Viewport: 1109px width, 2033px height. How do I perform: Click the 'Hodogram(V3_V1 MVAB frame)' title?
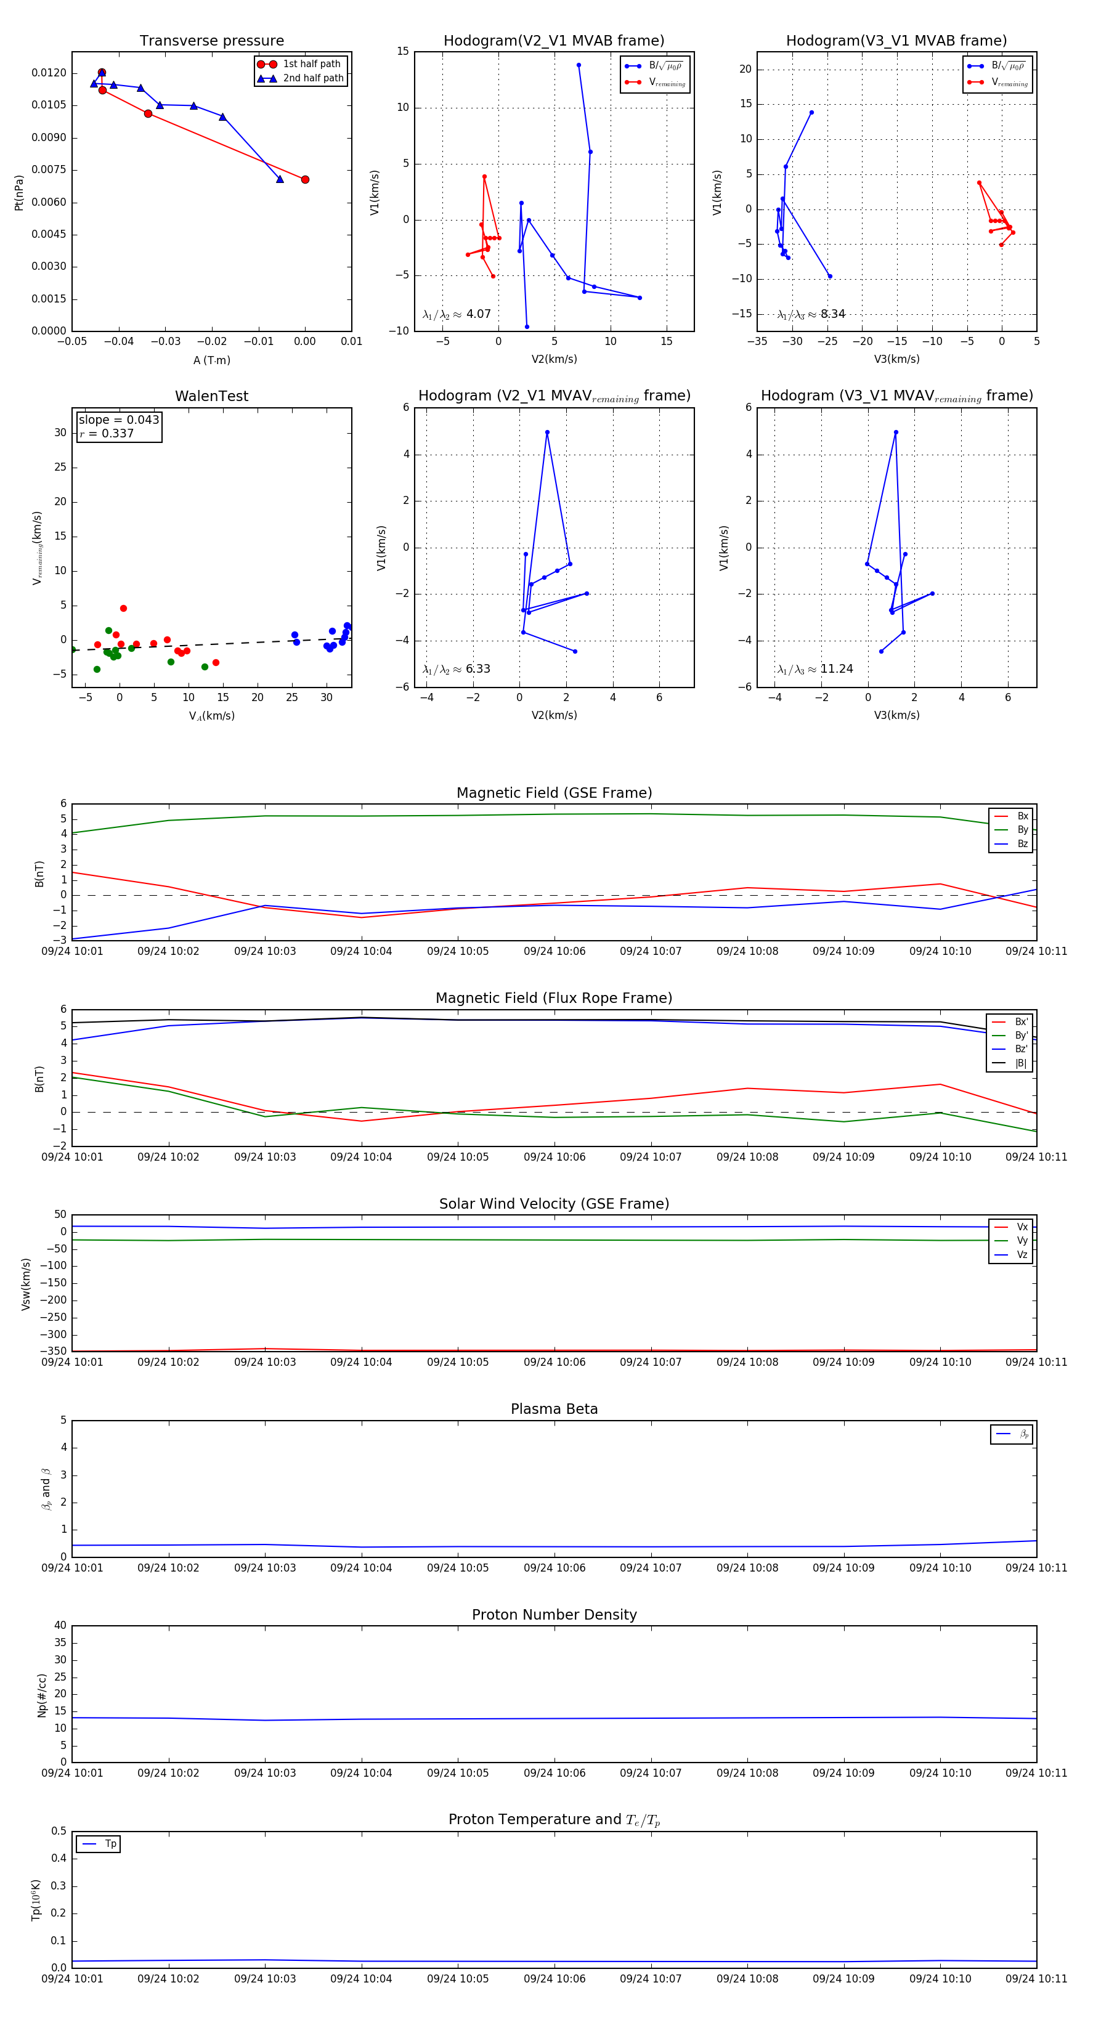[x=896, y=41]
